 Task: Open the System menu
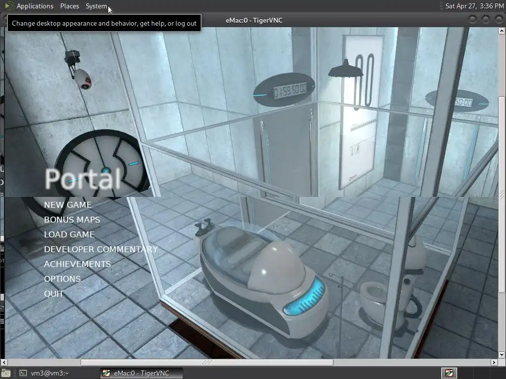pyautogui.click(x=96, y=6)
